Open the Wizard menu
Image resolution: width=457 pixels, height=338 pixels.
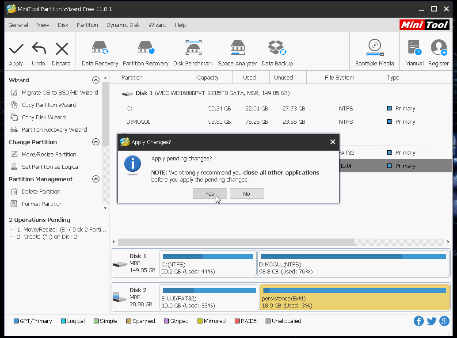pyautogui.click(x=157, y=25)
